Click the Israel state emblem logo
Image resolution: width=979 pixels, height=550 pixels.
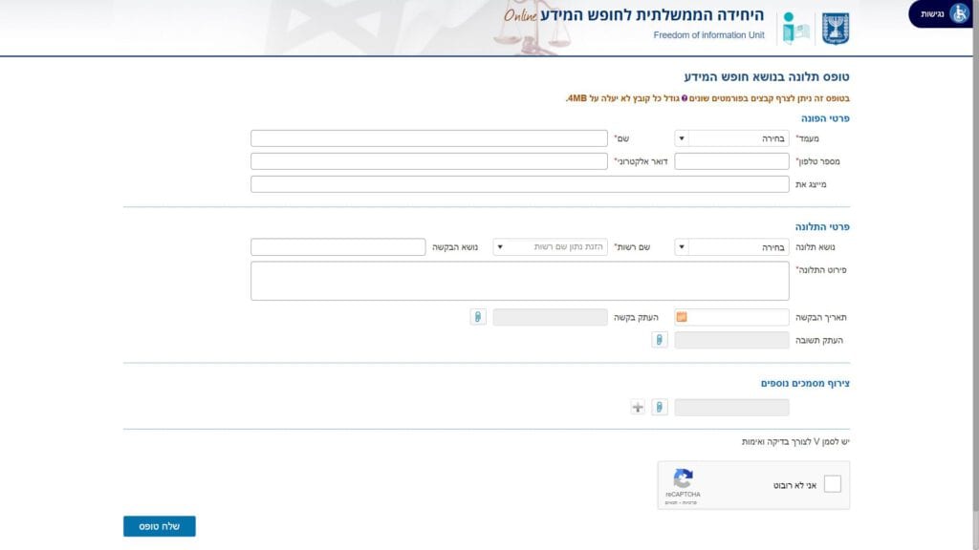pos(836,29)
